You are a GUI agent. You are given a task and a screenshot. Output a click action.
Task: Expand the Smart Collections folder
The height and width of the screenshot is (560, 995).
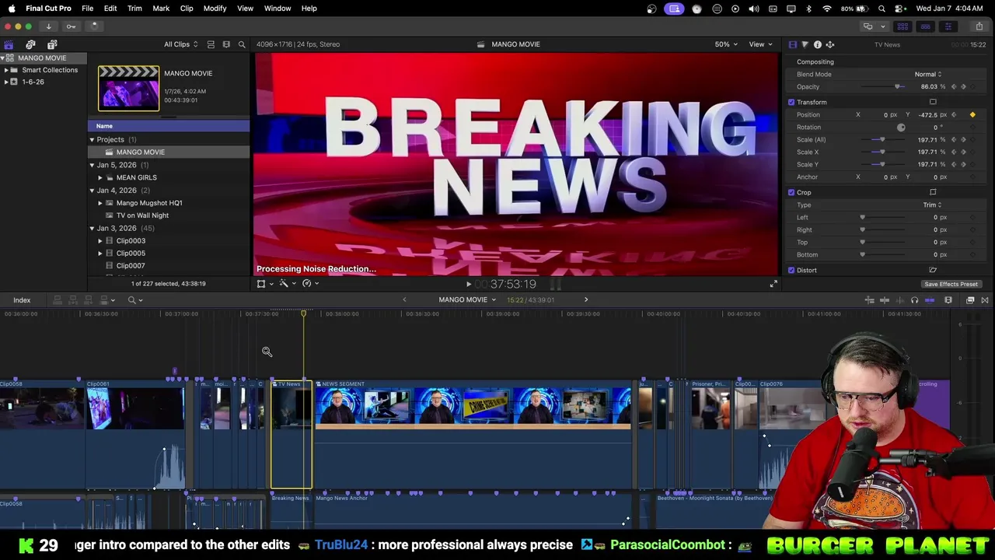coord(6,70)
